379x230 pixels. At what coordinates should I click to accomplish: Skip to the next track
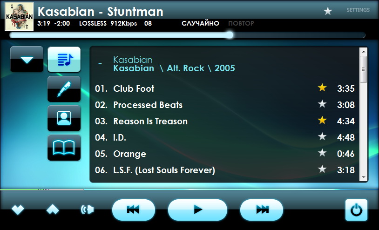(x=262, y=210)
